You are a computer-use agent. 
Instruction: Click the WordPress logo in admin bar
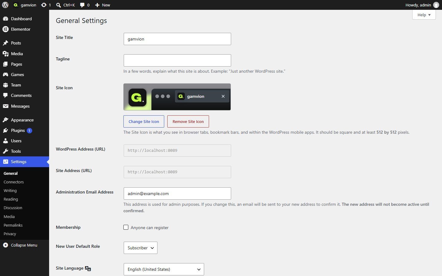(x=5, y=5)
